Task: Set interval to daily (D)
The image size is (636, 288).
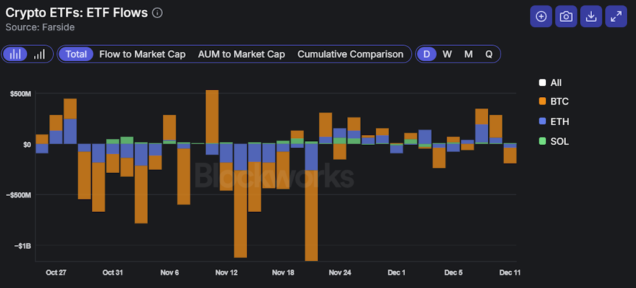Action: click(x=427, y=54)
